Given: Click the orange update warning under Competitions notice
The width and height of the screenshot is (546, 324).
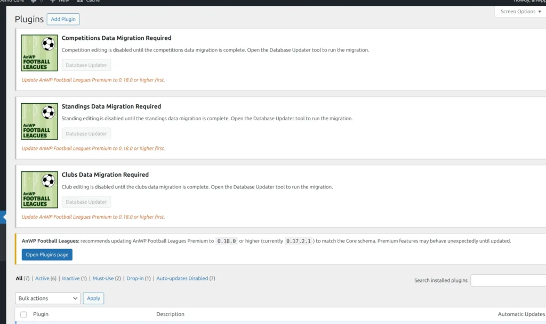Looking at the screenshot, I should (x=93, y=80).
